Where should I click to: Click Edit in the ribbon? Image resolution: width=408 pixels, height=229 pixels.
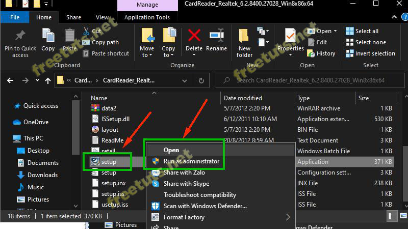tap(317, 42)
